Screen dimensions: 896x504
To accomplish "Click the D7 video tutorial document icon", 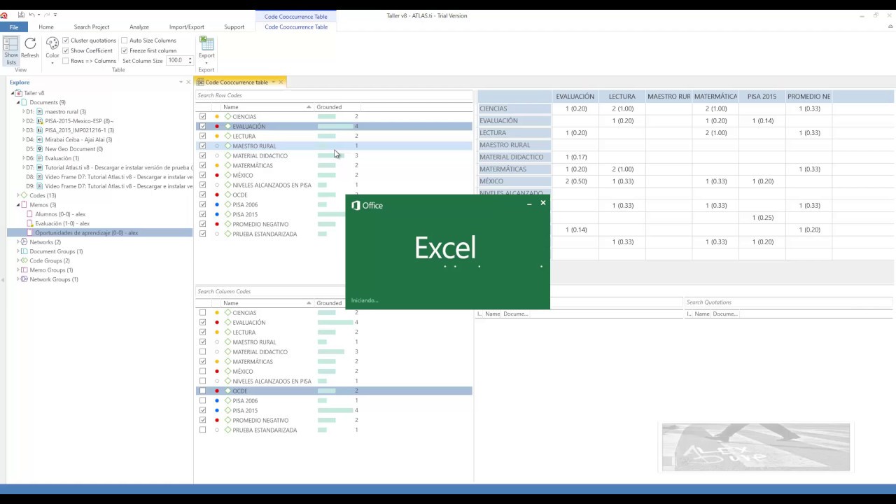I will [x=40, y=167].
